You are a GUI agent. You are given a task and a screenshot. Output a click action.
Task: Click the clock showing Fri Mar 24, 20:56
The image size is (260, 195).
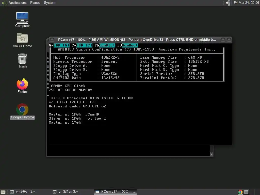coord(246,3)
